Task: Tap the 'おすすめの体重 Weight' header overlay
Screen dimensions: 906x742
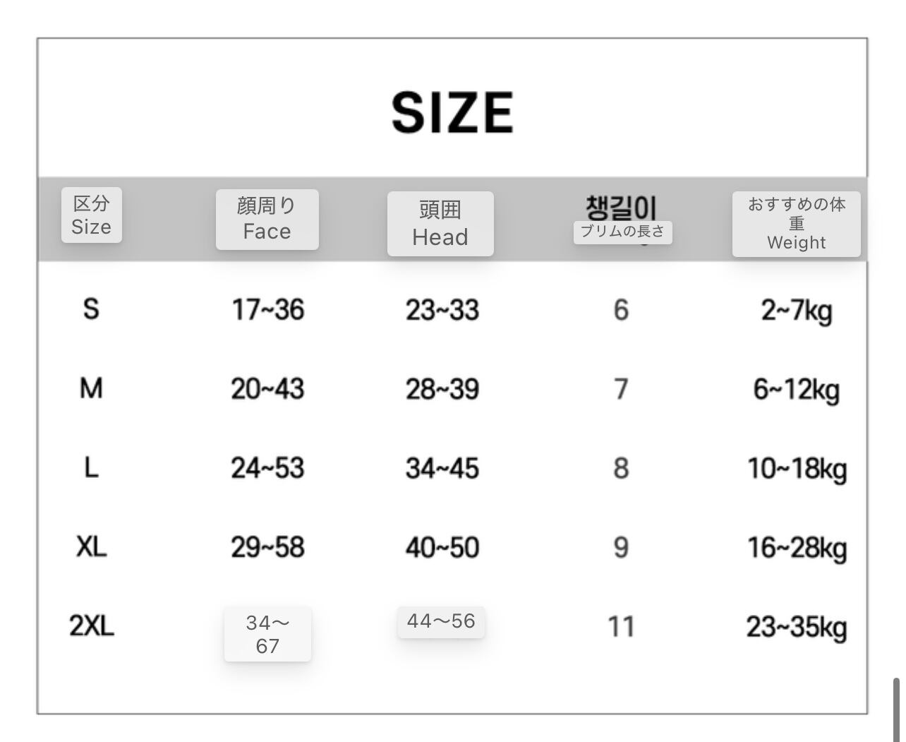Action: tap(796, 224)
